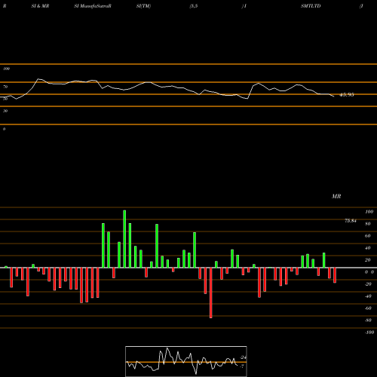Click the tallest green MR histogram bar
This screenshot has width=377, height=377.
(124, 239)
